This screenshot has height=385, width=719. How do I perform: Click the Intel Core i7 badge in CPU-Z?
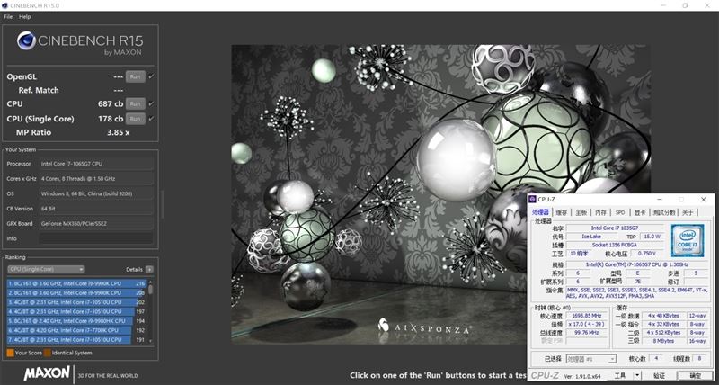click(x=688, y=240)
